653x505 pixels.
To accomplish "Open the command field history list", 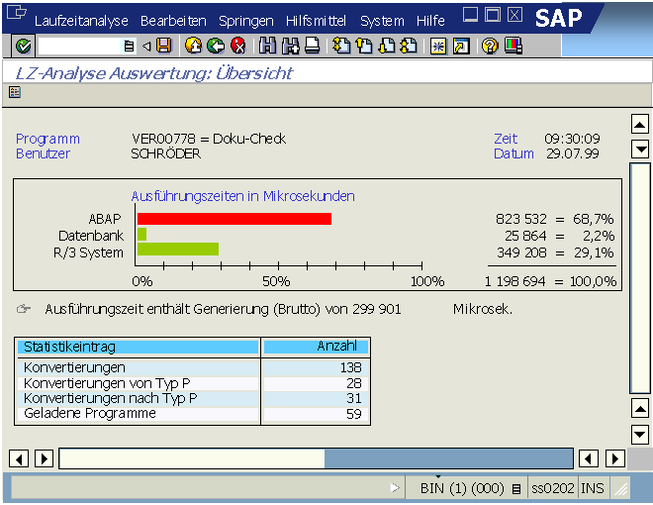I will (x=130, y=46).
